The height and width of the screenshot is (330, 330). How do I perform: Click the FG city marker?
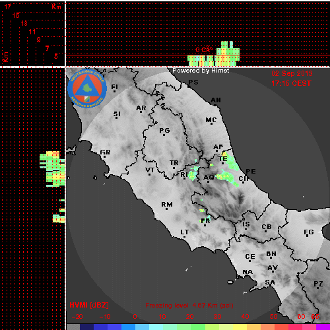[x=308, y=236]
